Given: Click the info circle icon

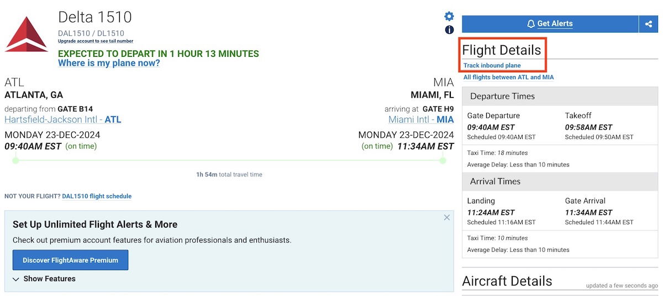Looking at the screenshot, I should click(449, 30).
